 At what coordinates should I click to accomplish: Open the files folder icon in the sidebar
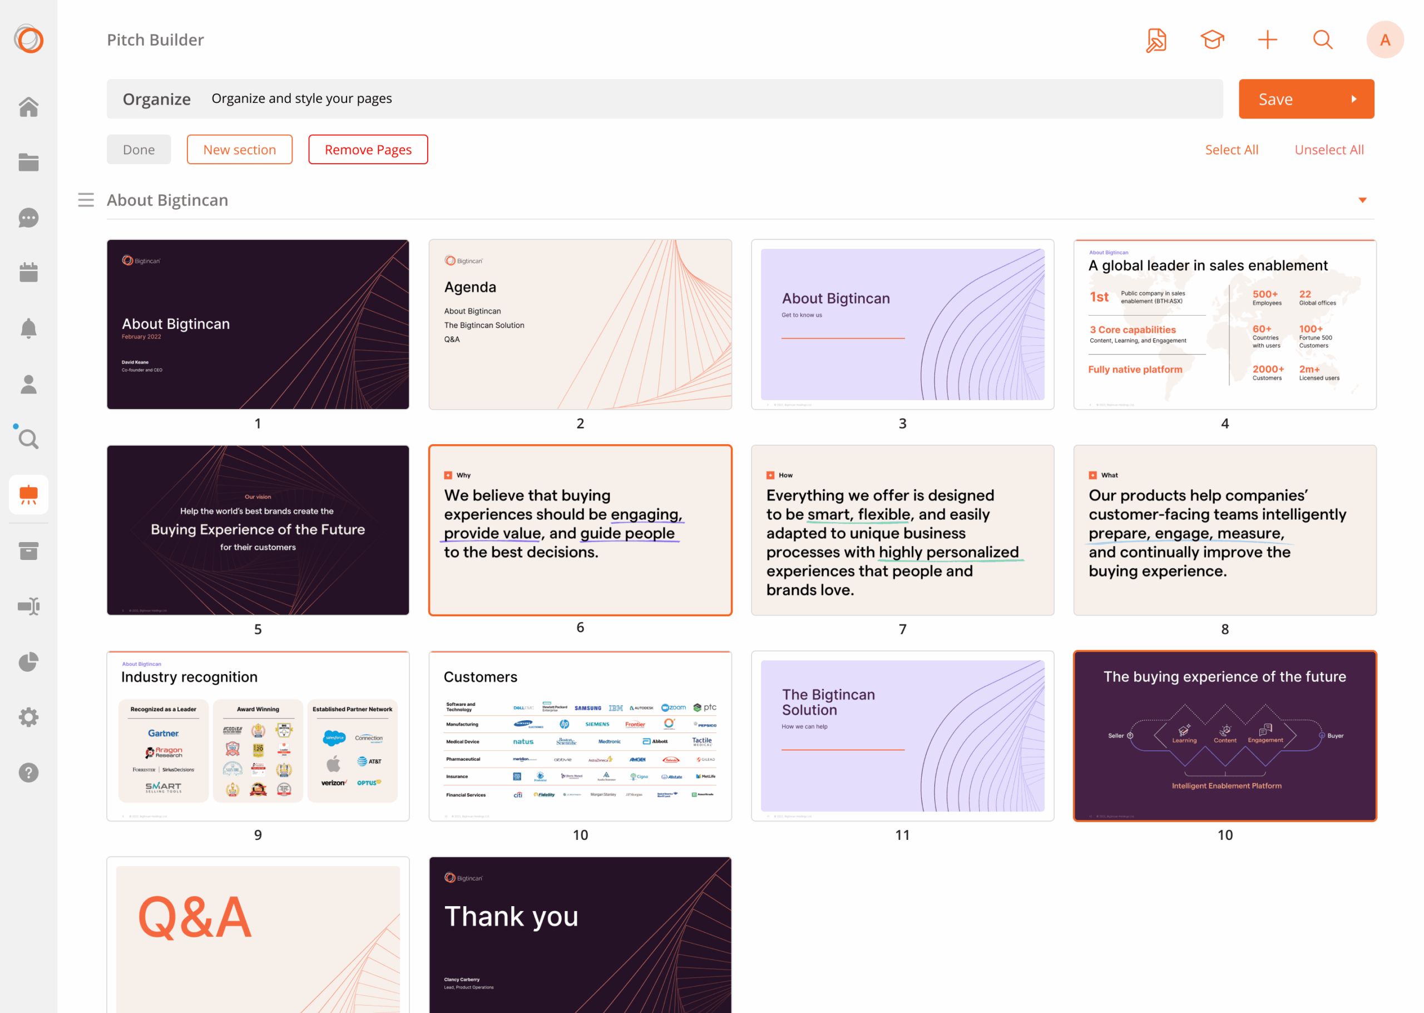(28, 162)
